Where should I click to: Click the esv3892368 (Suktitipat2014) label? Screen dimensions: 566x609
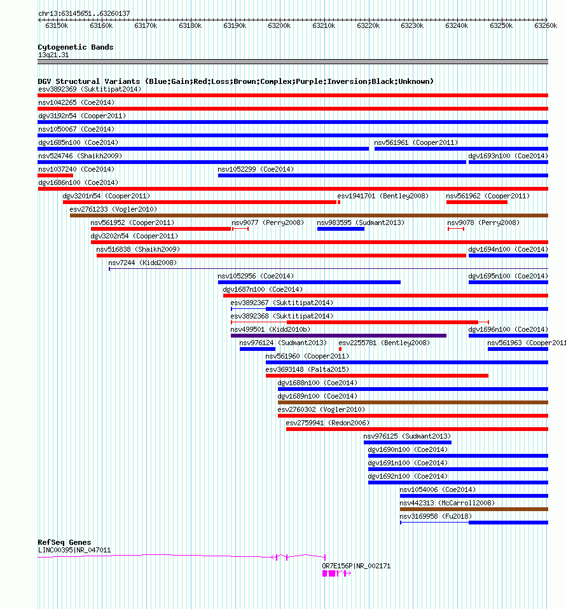(x=282, y=316)
